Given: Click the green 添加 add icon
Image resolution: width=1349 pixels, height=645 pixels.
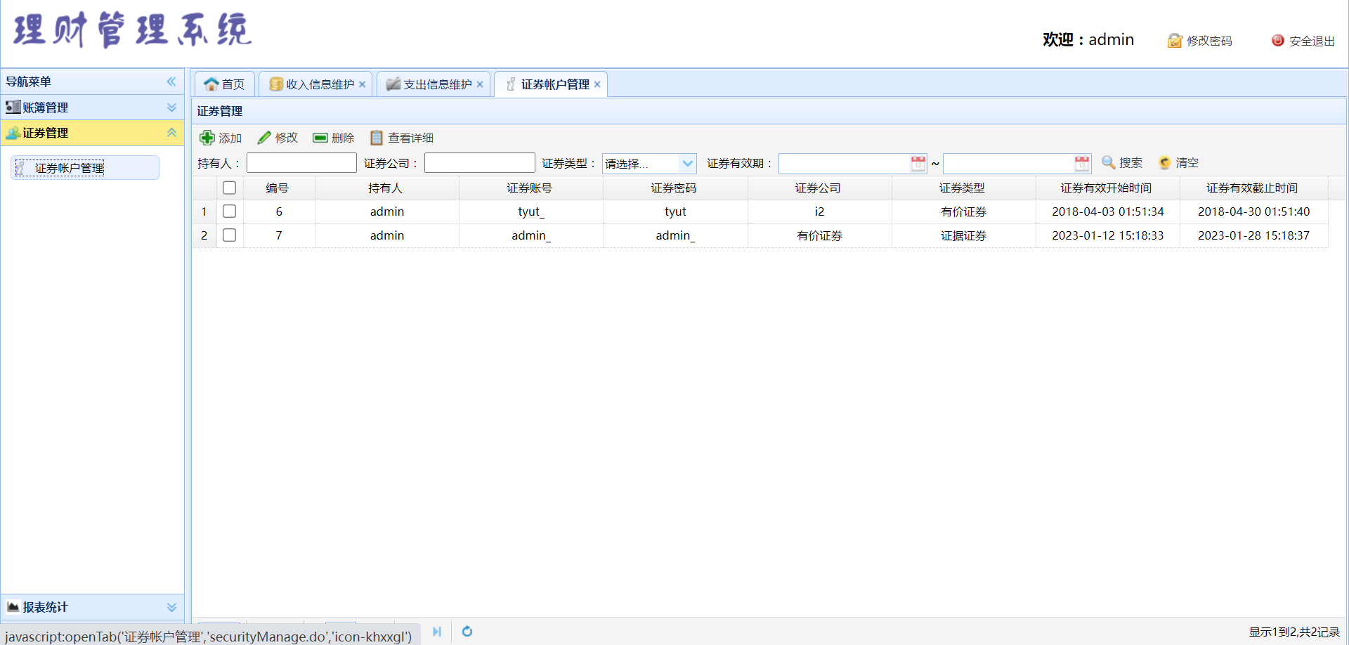Looking at the screenshot, I should click(207, 138).
